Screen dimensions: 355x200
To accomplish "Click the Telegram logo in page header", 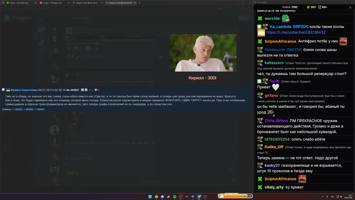I will pos(7,18).
